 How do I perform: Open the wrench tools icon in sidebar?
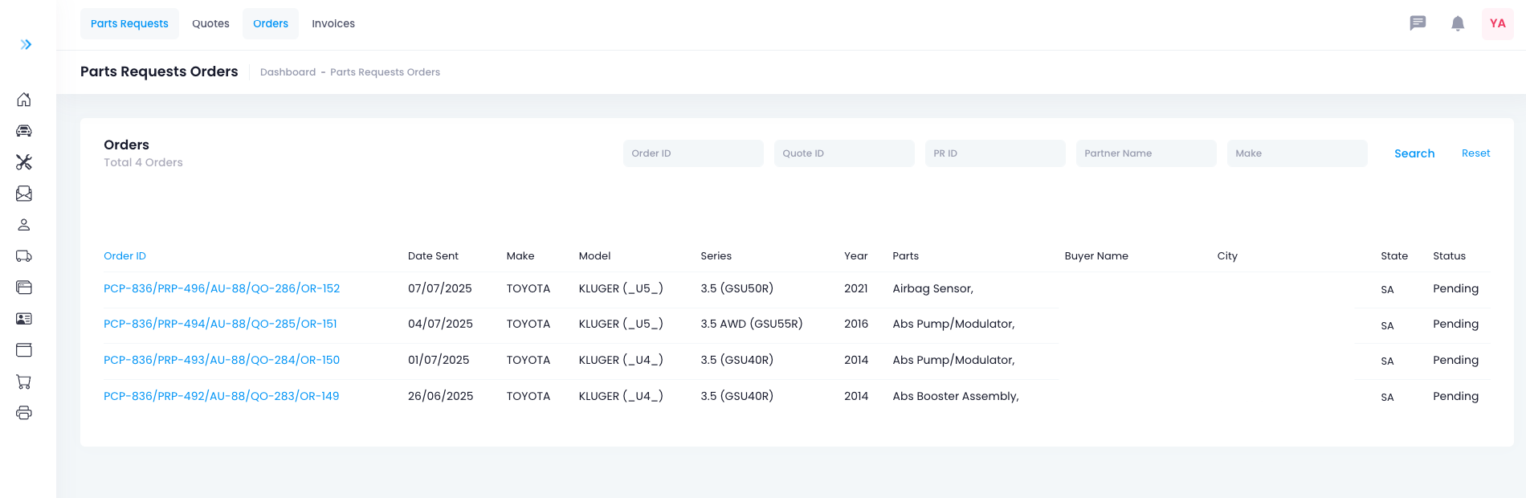[24, 162]
